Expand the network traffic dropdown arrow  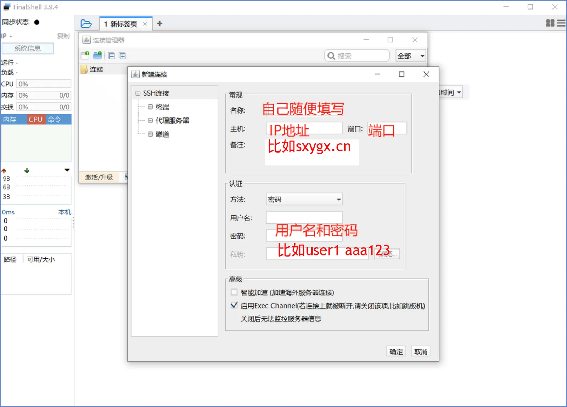(67, 170)
